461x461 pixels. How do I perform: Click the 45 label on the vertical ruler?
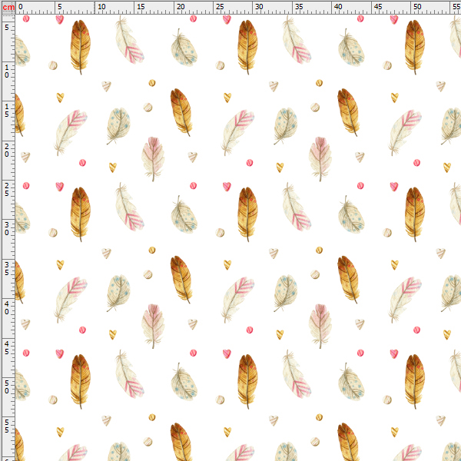coord(7,348)
